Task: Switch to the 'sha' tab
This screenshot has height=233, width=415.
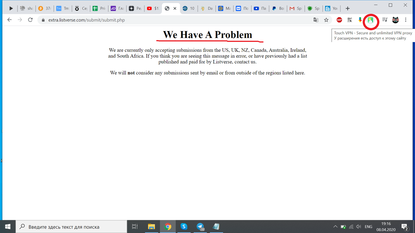Action: pyautogui.click(x=27, y=8)
